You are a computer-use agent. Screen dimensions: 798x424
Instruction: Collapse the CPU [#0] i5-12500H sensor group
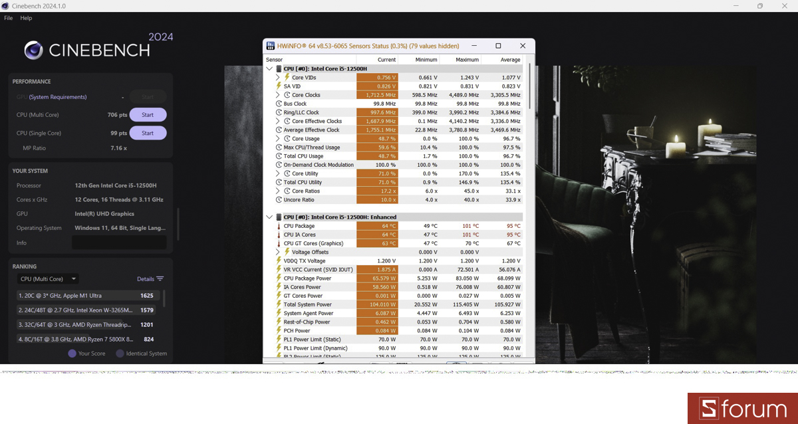pos(269,68)
